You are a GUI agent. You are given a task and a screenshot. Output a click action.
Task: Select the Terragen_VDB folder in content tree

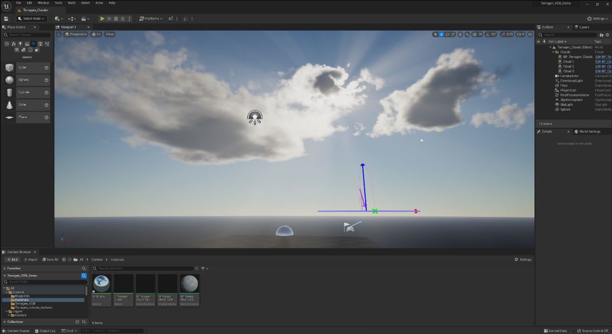[x=25, y=303]
